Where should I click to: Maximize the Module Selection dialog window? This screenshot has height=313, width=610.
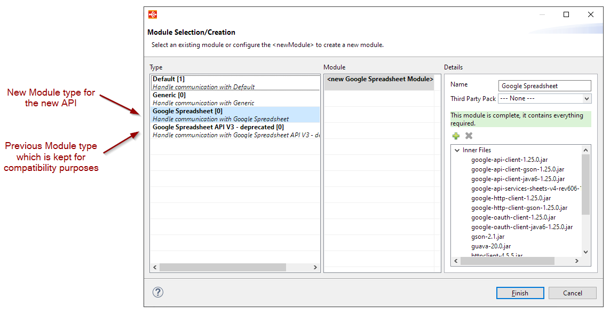(x=566, y=15)
